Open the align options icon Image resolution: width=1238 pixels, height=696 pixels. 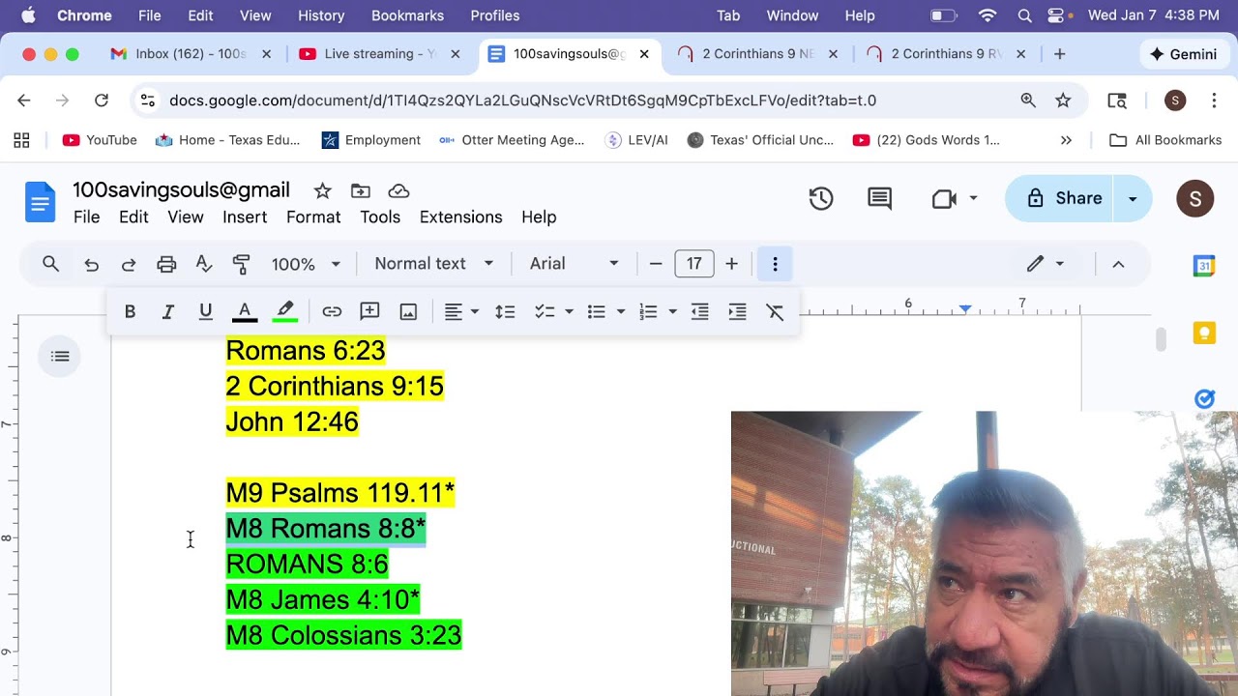[x=453, y=311]
